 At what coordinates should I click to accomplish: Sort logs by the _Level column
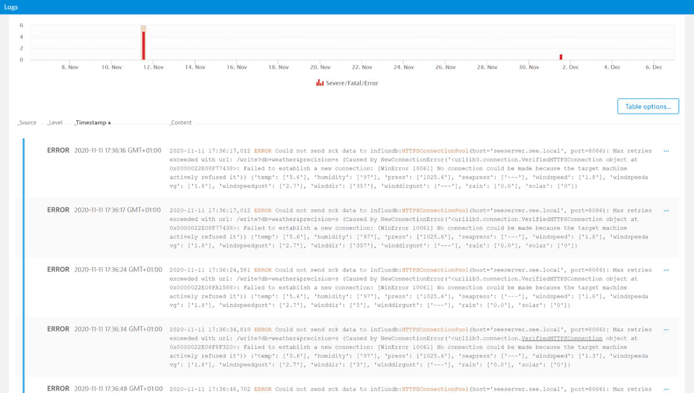[x=54, y=122]
